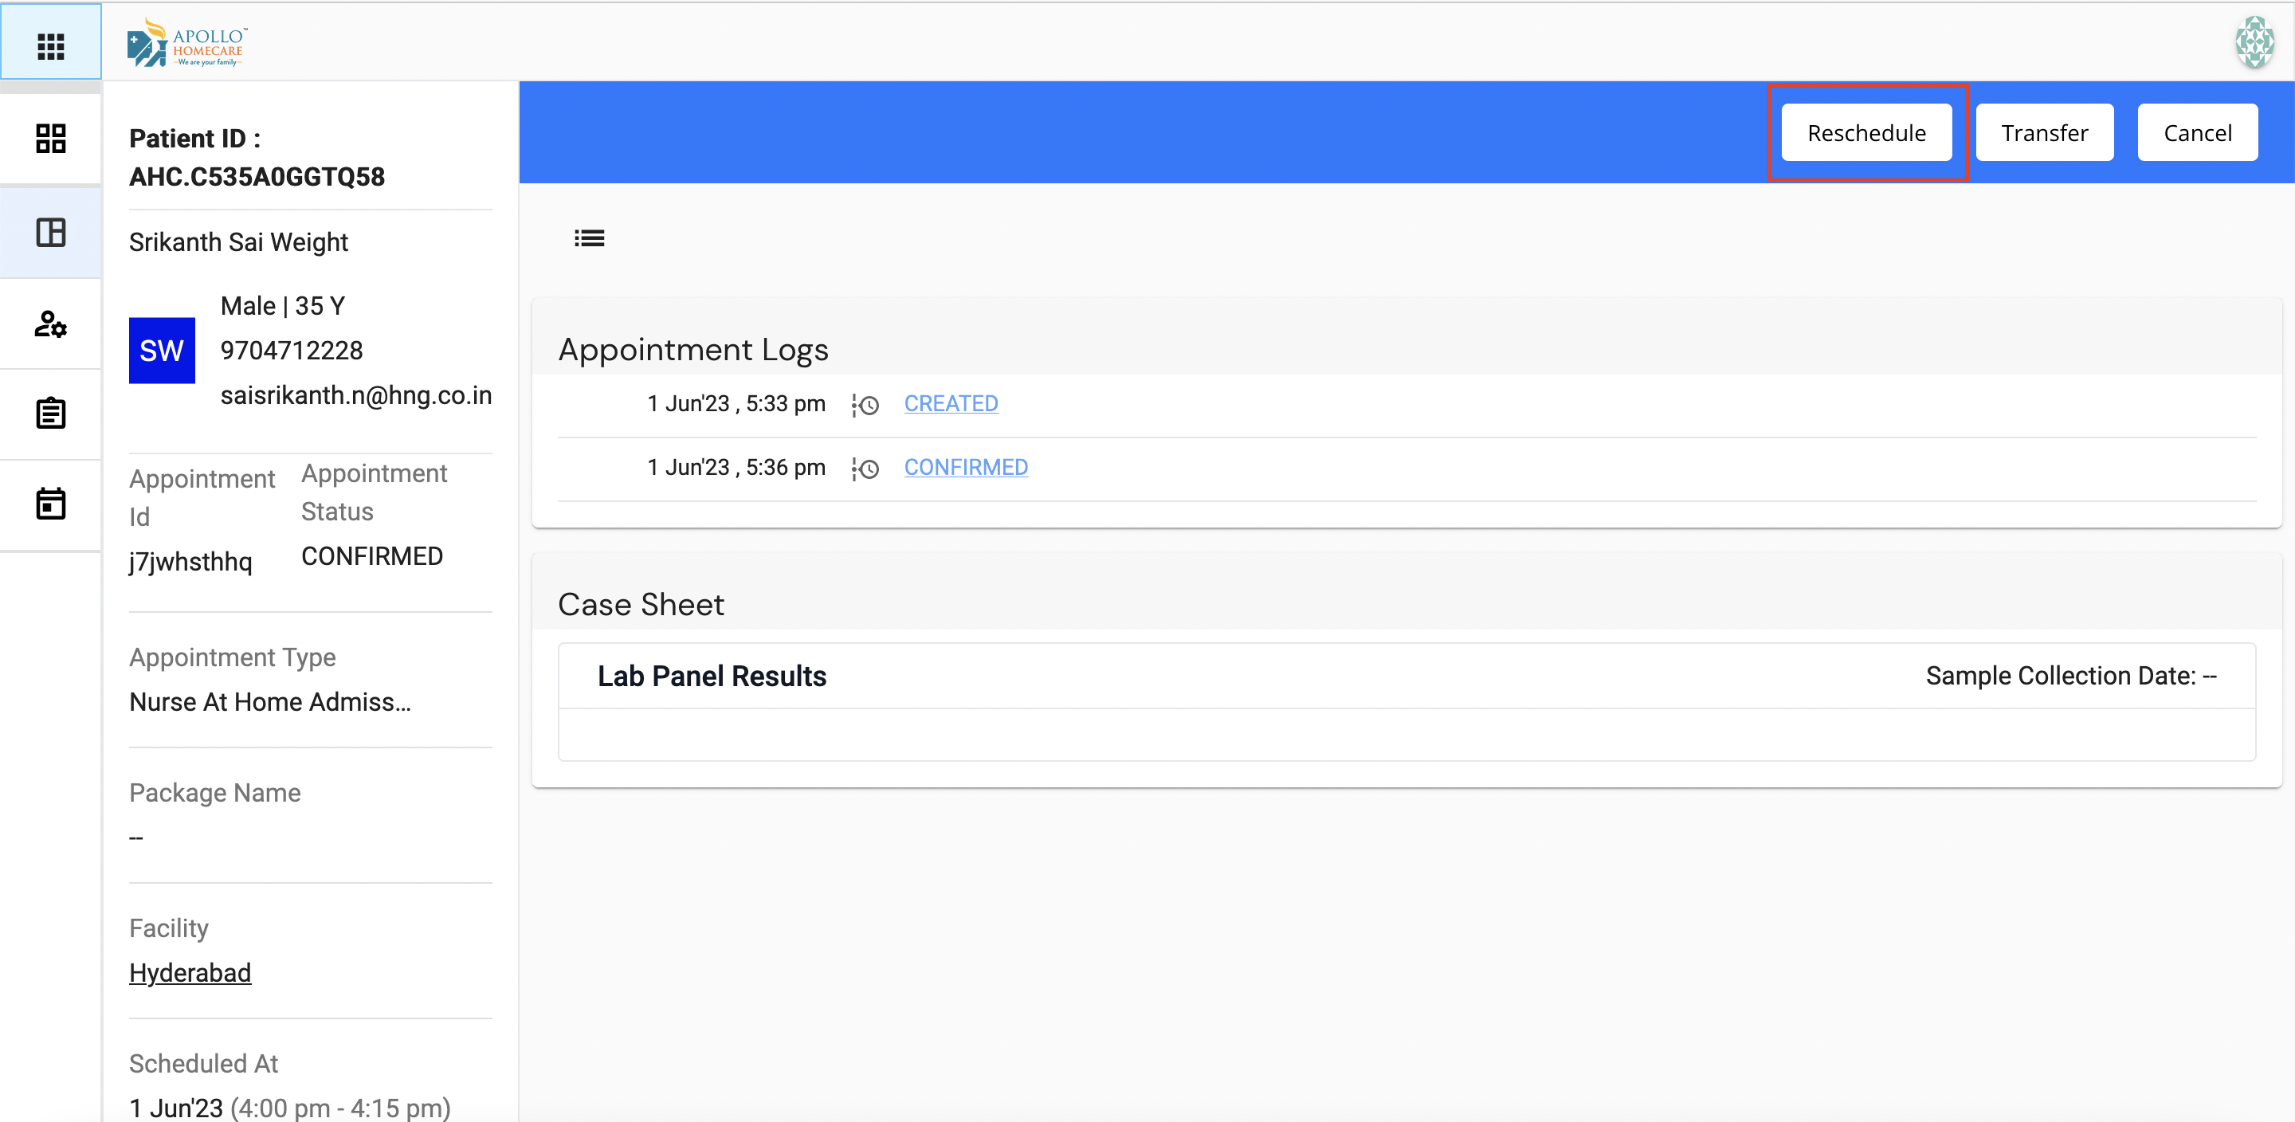Click the SW patient initials thumbnail
2295x1122 pixels.
[x=161, y=351]
